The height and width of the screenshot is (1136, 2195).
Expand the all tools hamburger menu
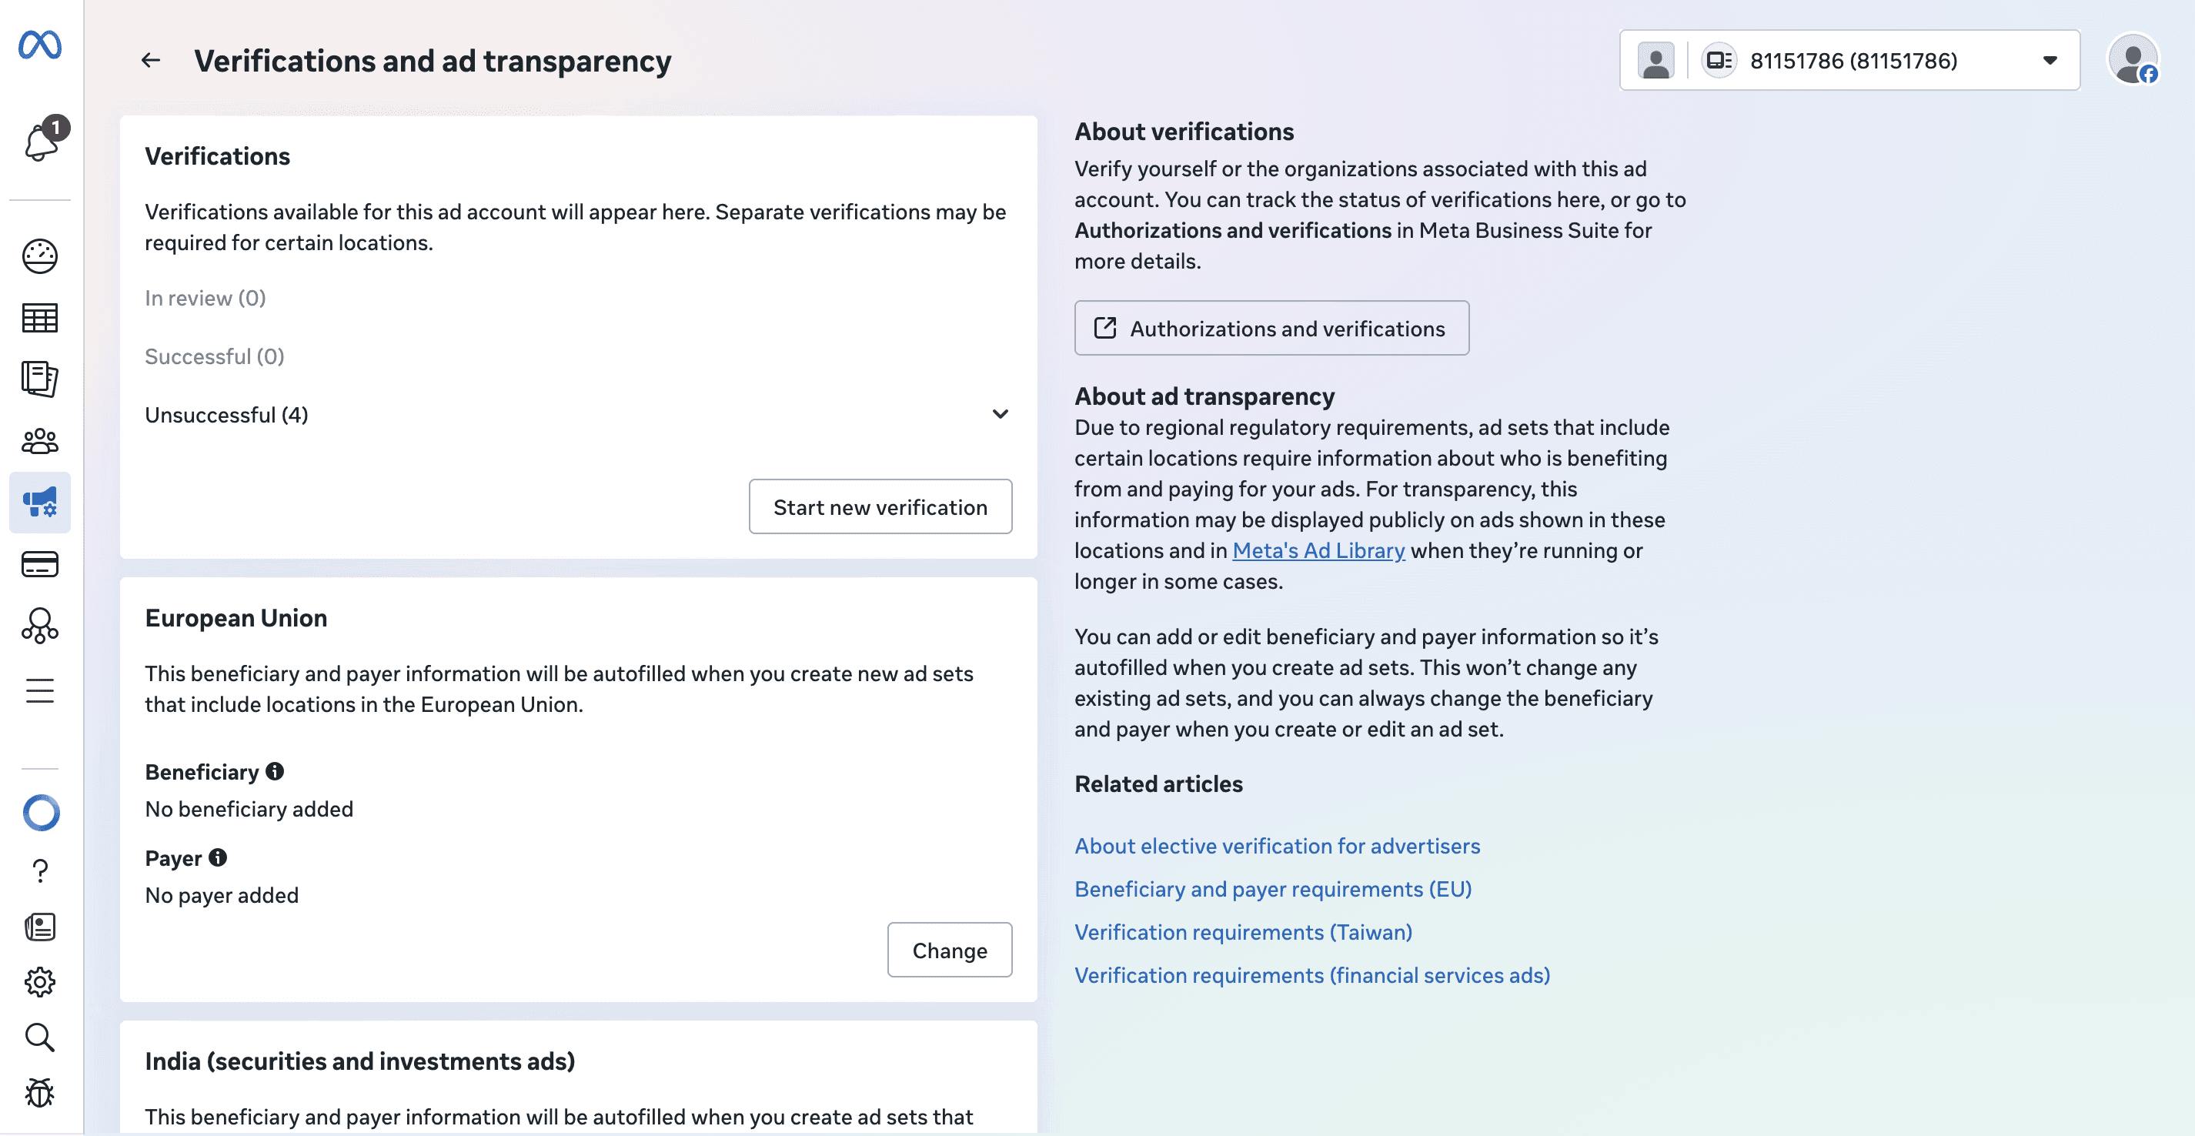(x=40, y=690)
